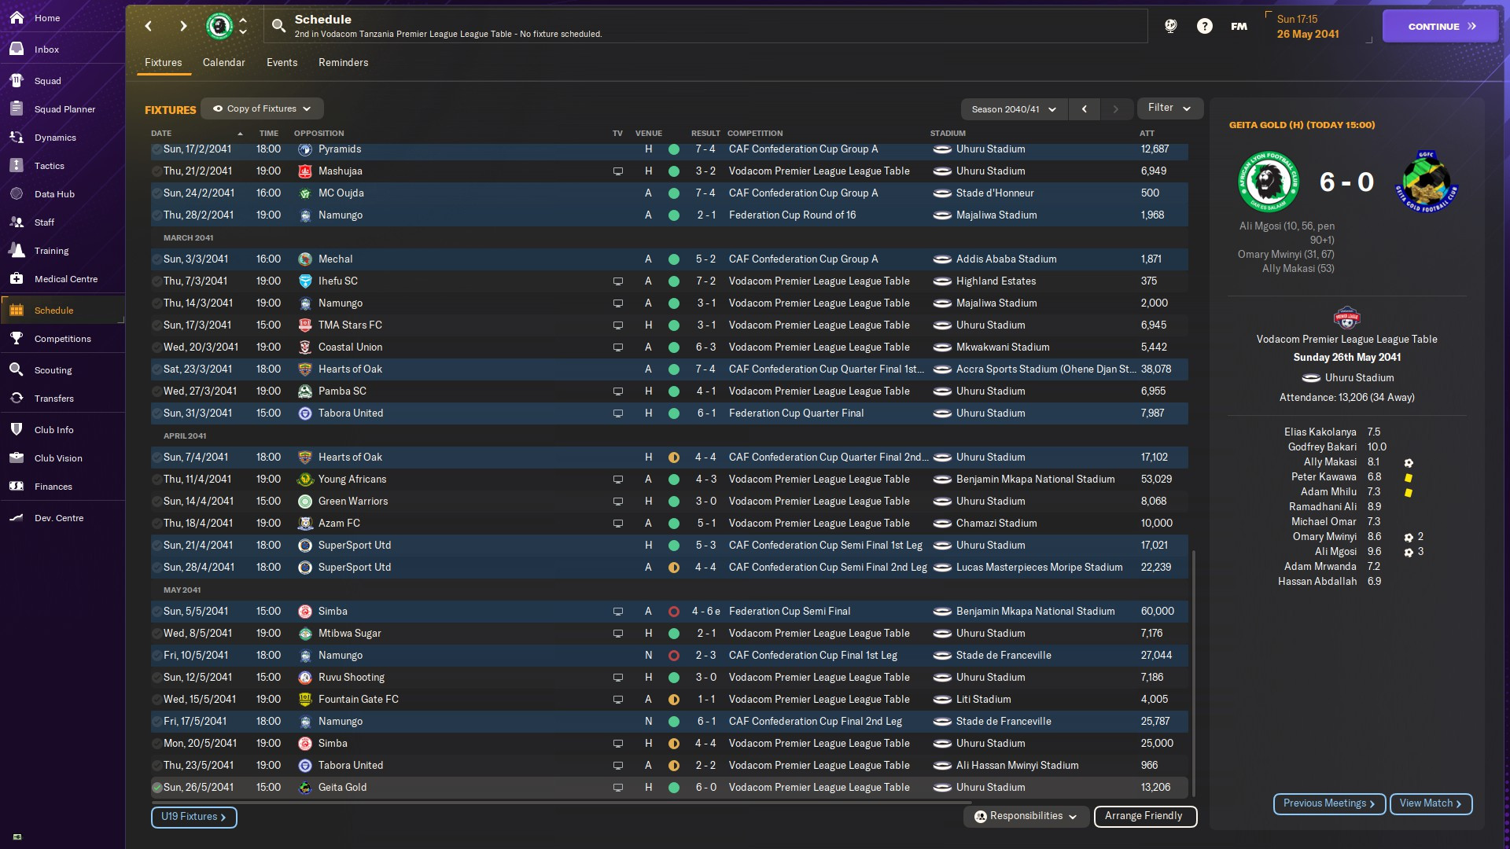Viewport: 1510px width, 849px height.
Task: Click the African Lyon club badge in header
Action: (219, 26)
